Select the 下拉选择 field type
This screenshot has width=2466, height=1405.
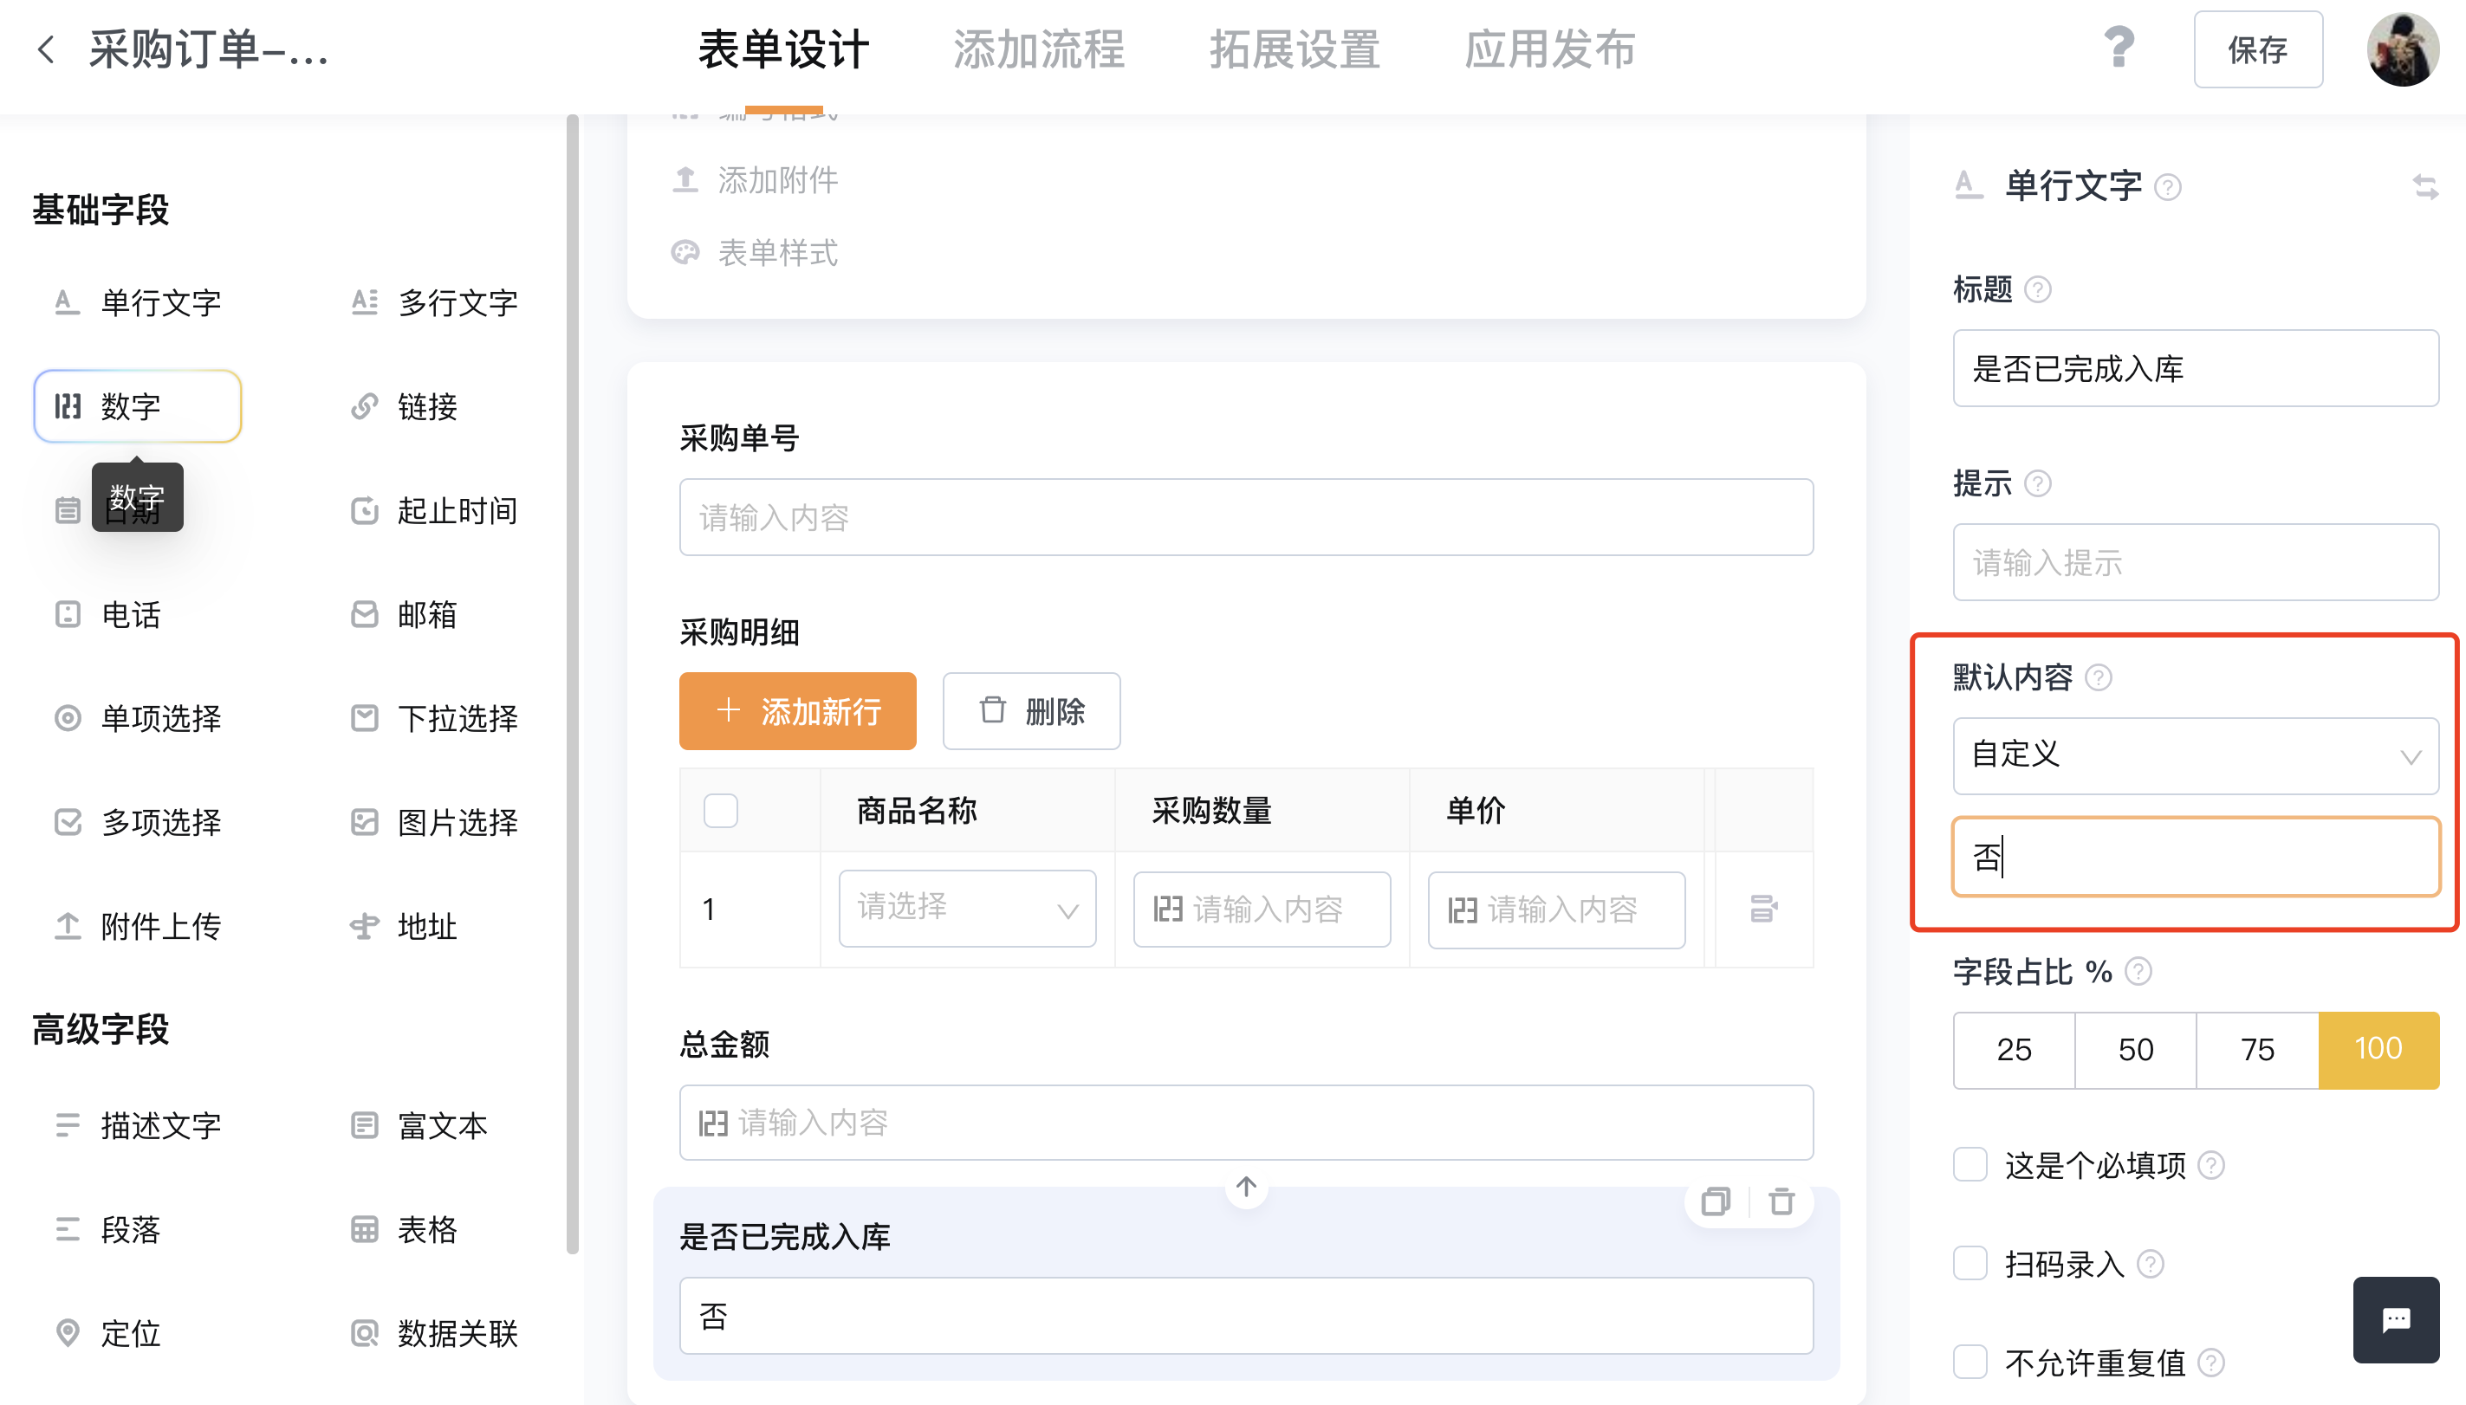[433, 718]
